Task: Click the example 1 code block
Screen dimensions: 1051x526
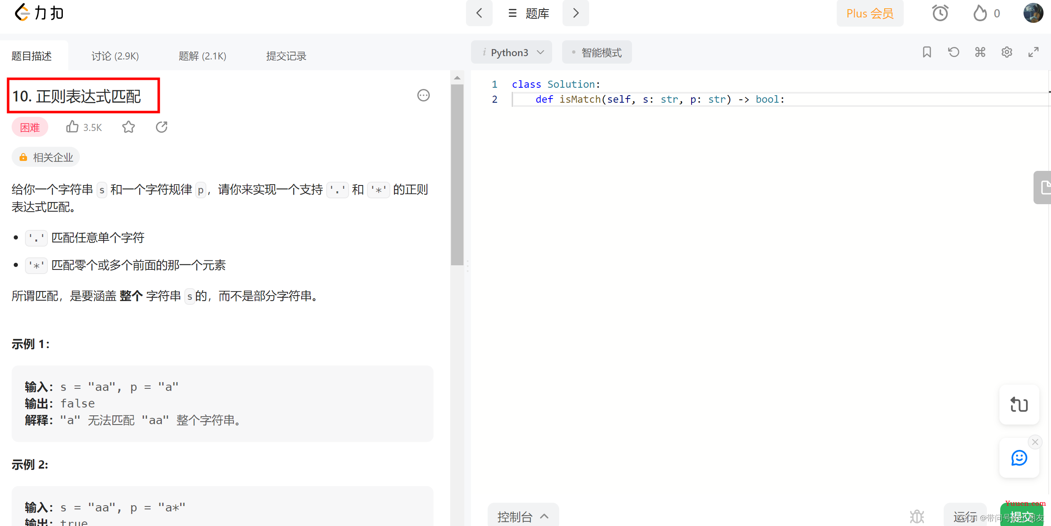Action: point(223,403)
